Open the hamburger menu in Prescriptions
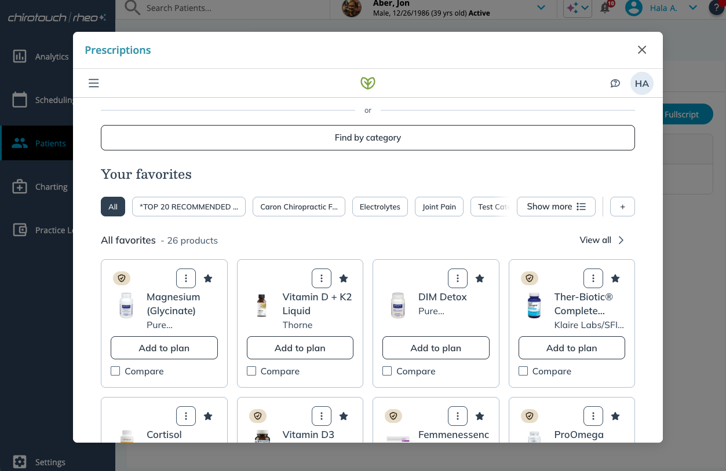 pyautogui.click(x=94, y=83)
